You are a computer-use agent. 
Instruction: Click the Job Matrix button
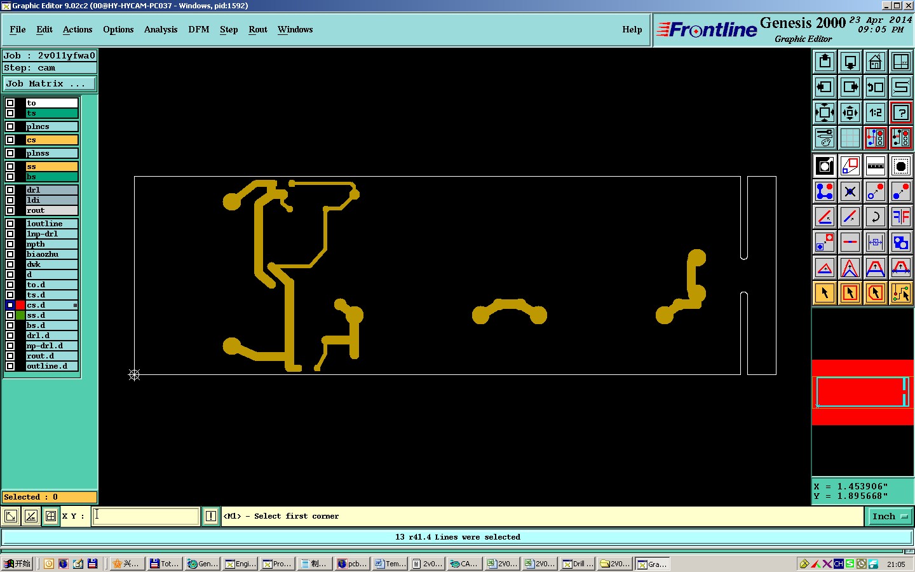click(50, 84)
